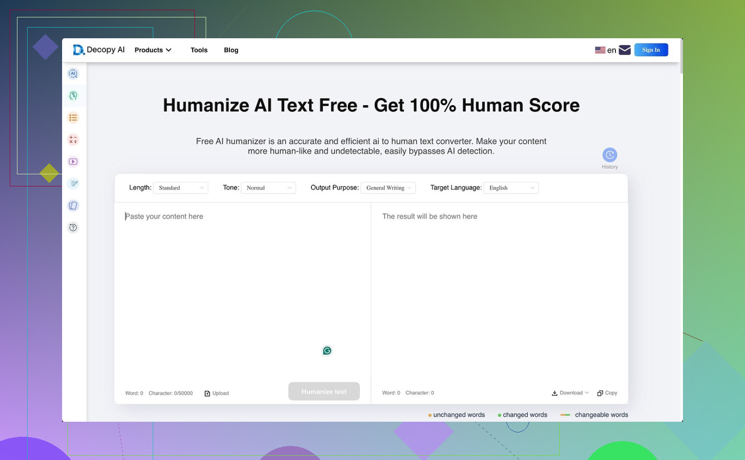
Task: Open the AI detector sidebar icon
Action: (x=73, y=74)
